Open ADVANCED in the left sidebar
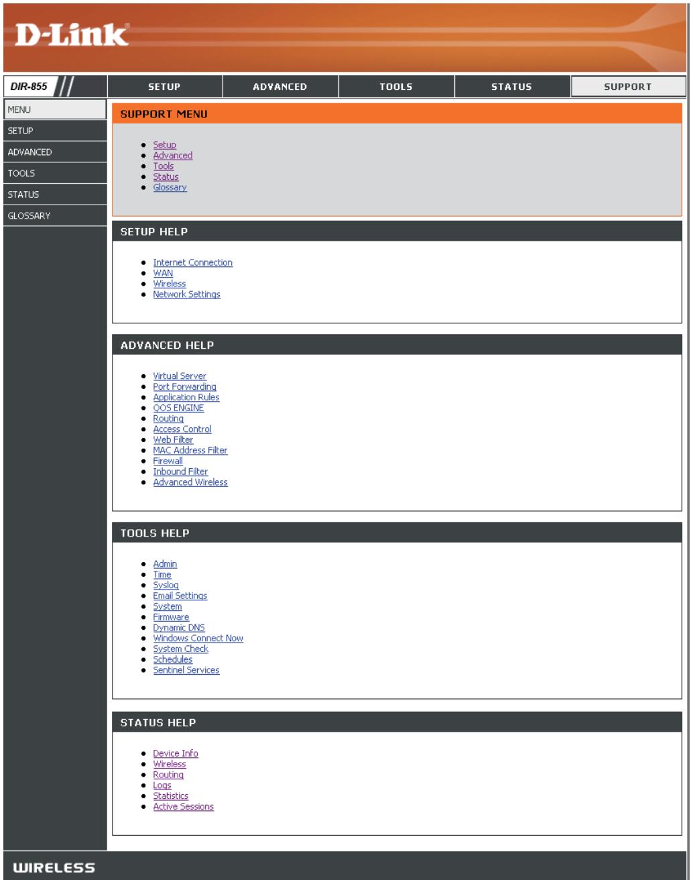 [54, 152]
